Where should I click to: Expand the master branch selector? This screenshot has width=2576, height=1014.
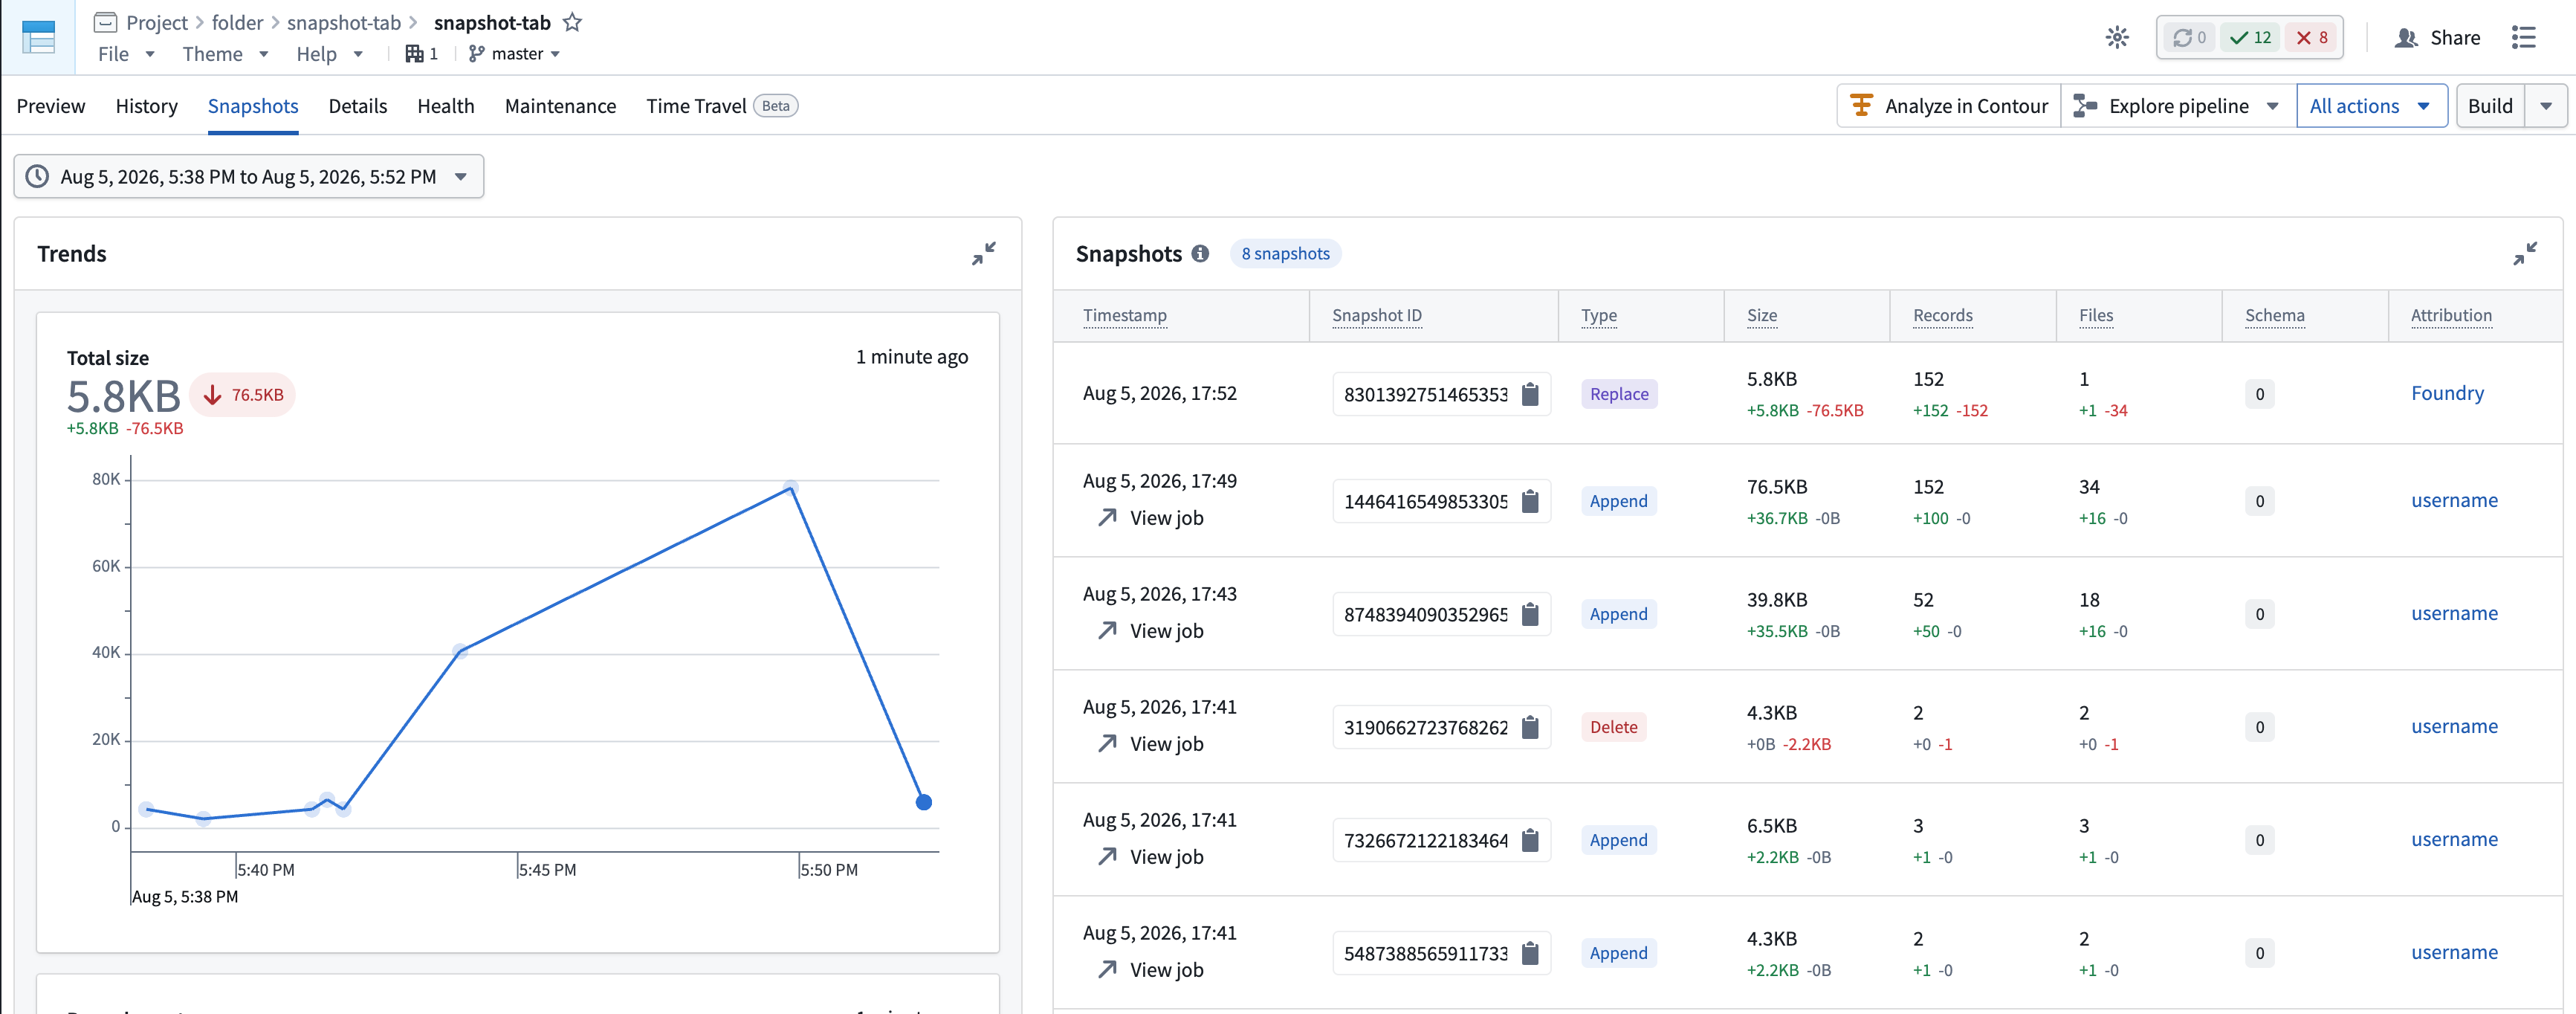(515, 54)
